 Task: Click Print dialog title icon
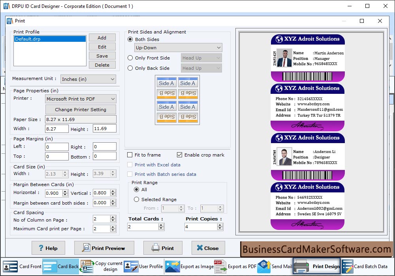[9, 21]
